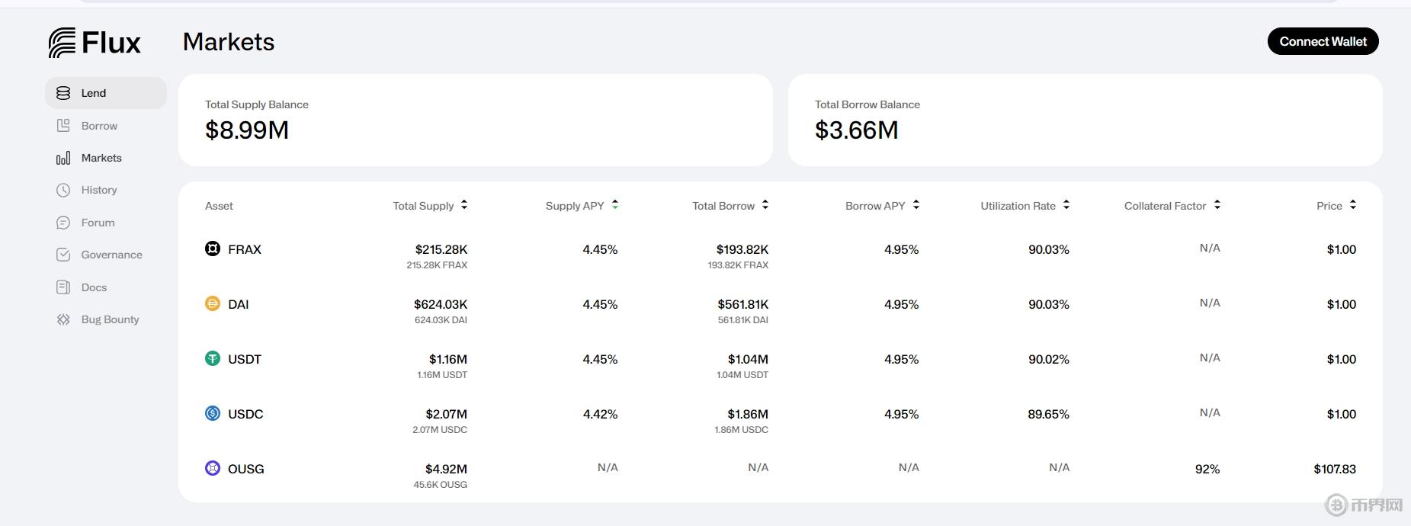This screenshot has width=1411, height=526.
Task: Sort table by Price arrows
Action: pos(1353,205)
